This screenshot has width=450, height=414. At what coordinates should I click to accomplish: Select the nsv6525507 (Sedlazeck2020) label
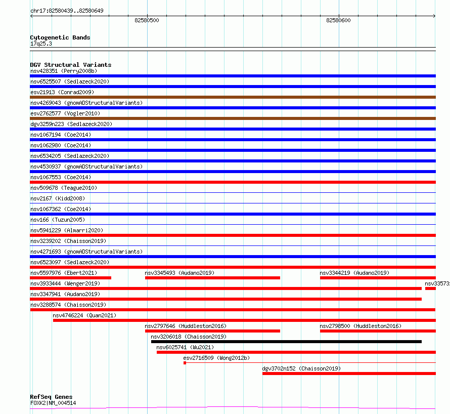coord(70,81)
